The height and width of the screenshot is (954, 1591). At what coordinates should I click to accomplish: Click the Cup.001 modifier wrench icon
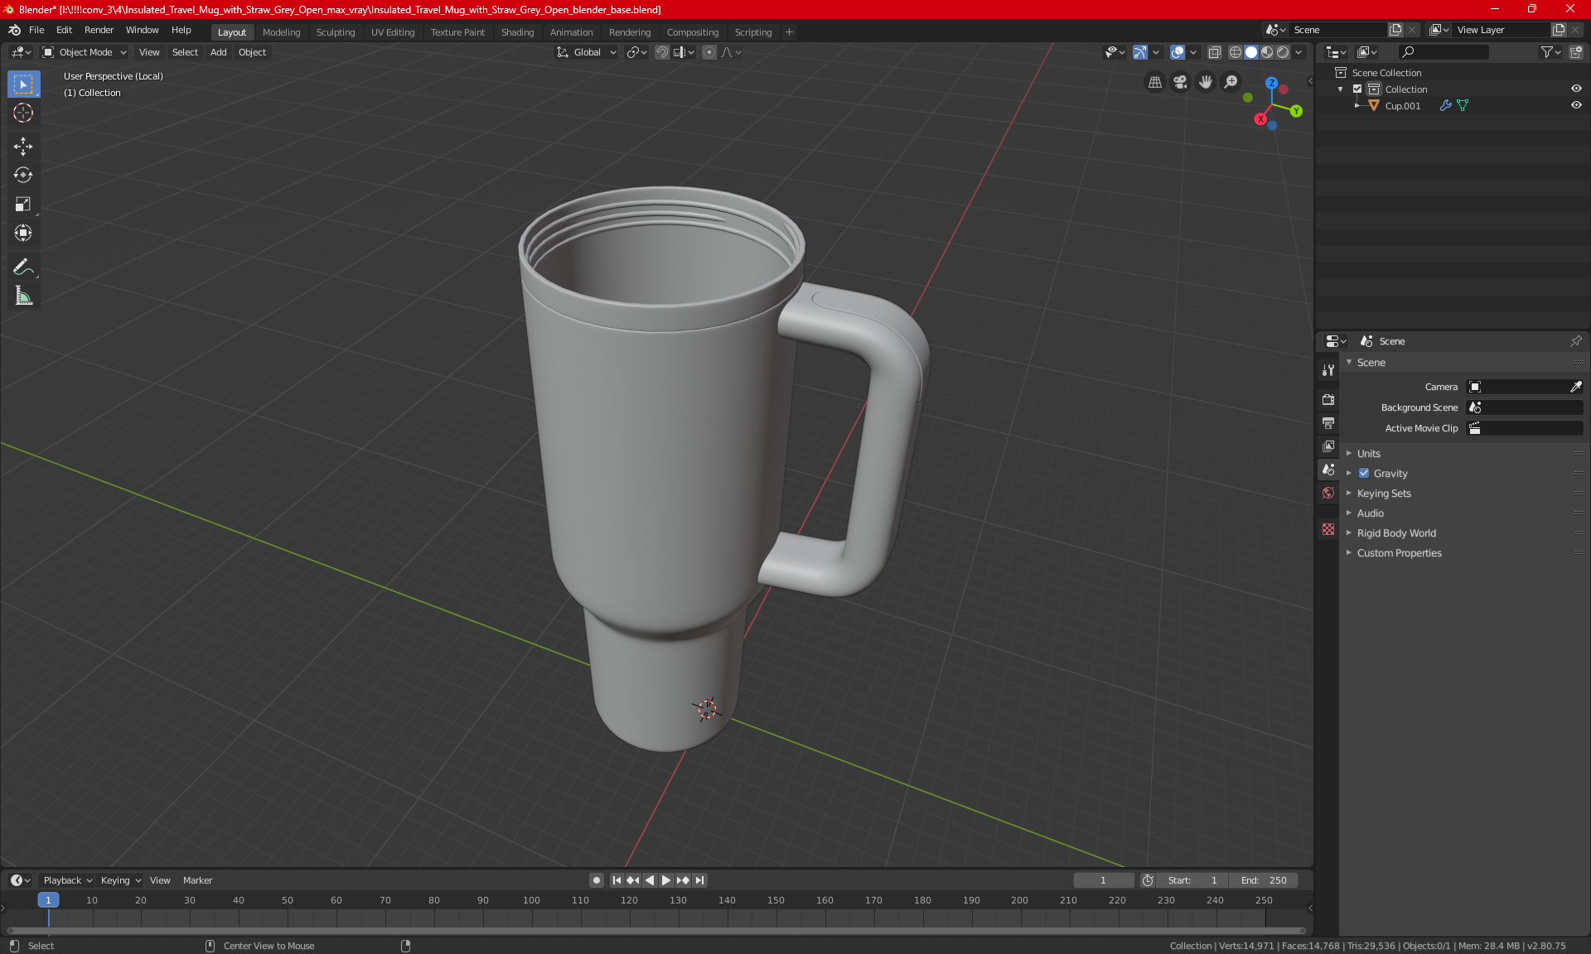point(1445,106)
